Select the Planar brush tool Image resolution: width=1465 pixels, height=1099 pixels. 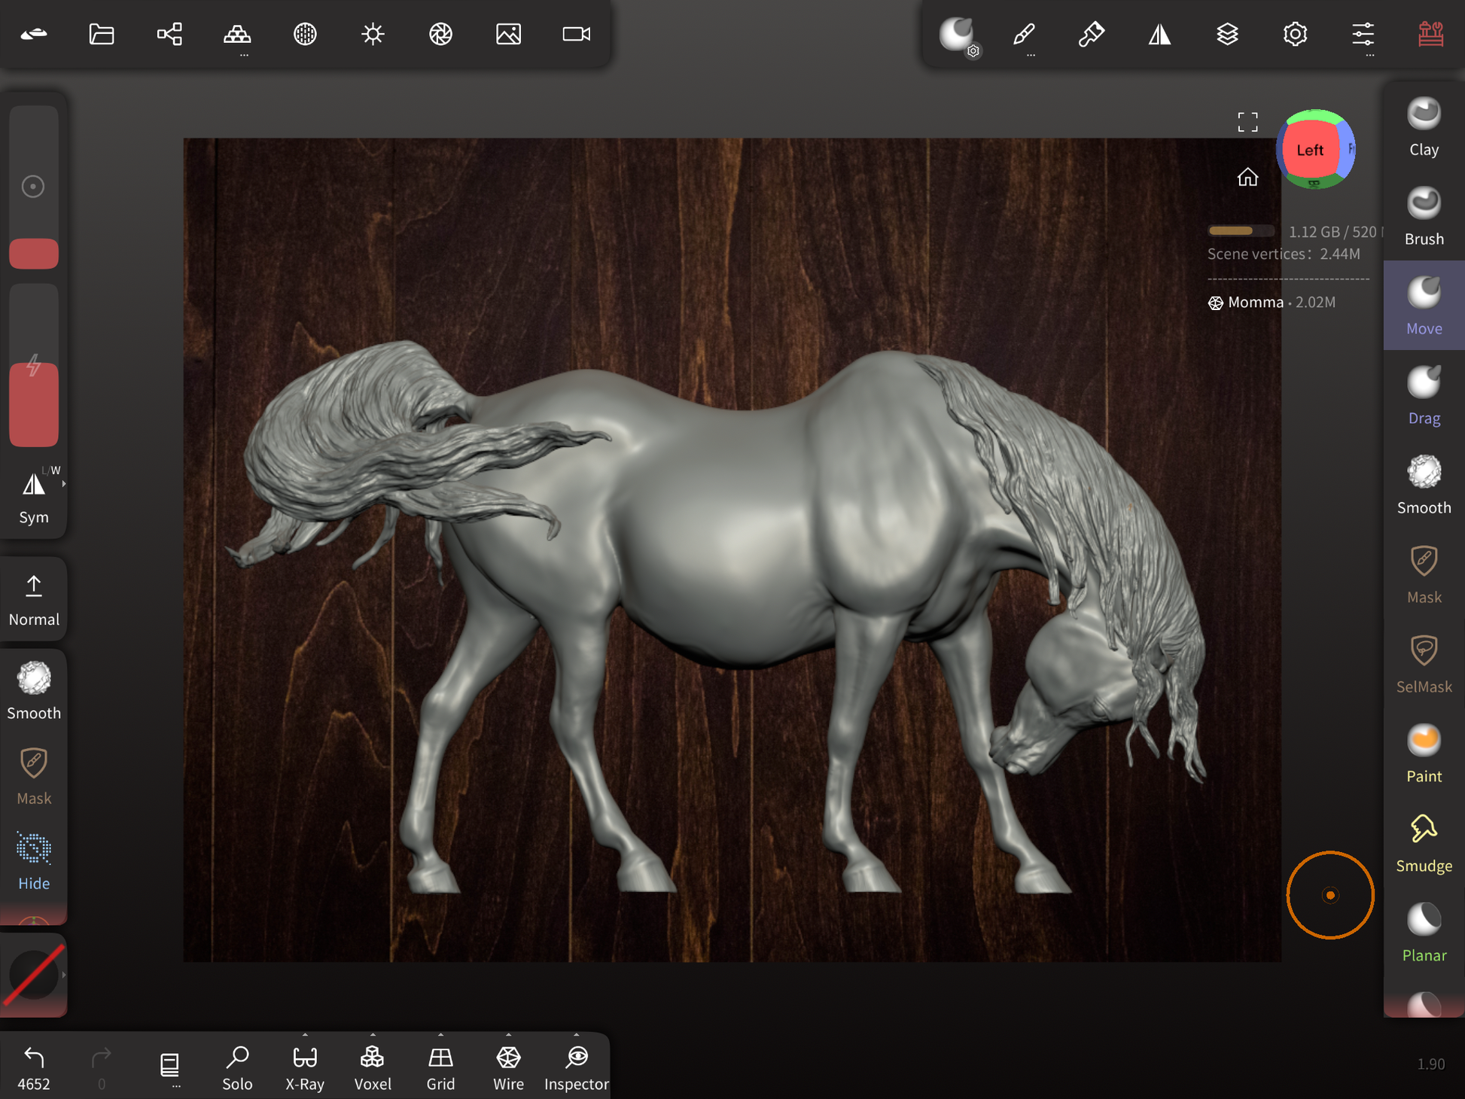pyautogui.click(x=1423, y=933)
